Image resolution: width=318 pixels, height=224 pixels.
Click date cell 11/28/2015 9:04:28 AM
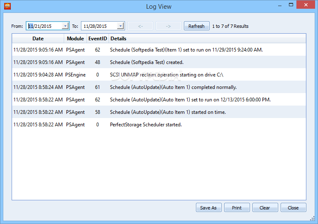coord(38,75)
